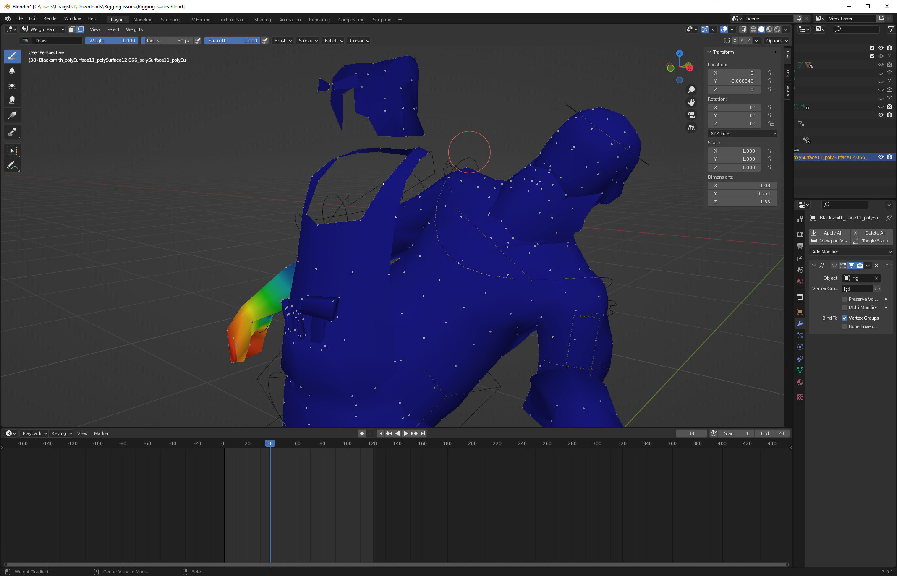
Task: Click the Apply All modifiers button
Action: (829, 233)
